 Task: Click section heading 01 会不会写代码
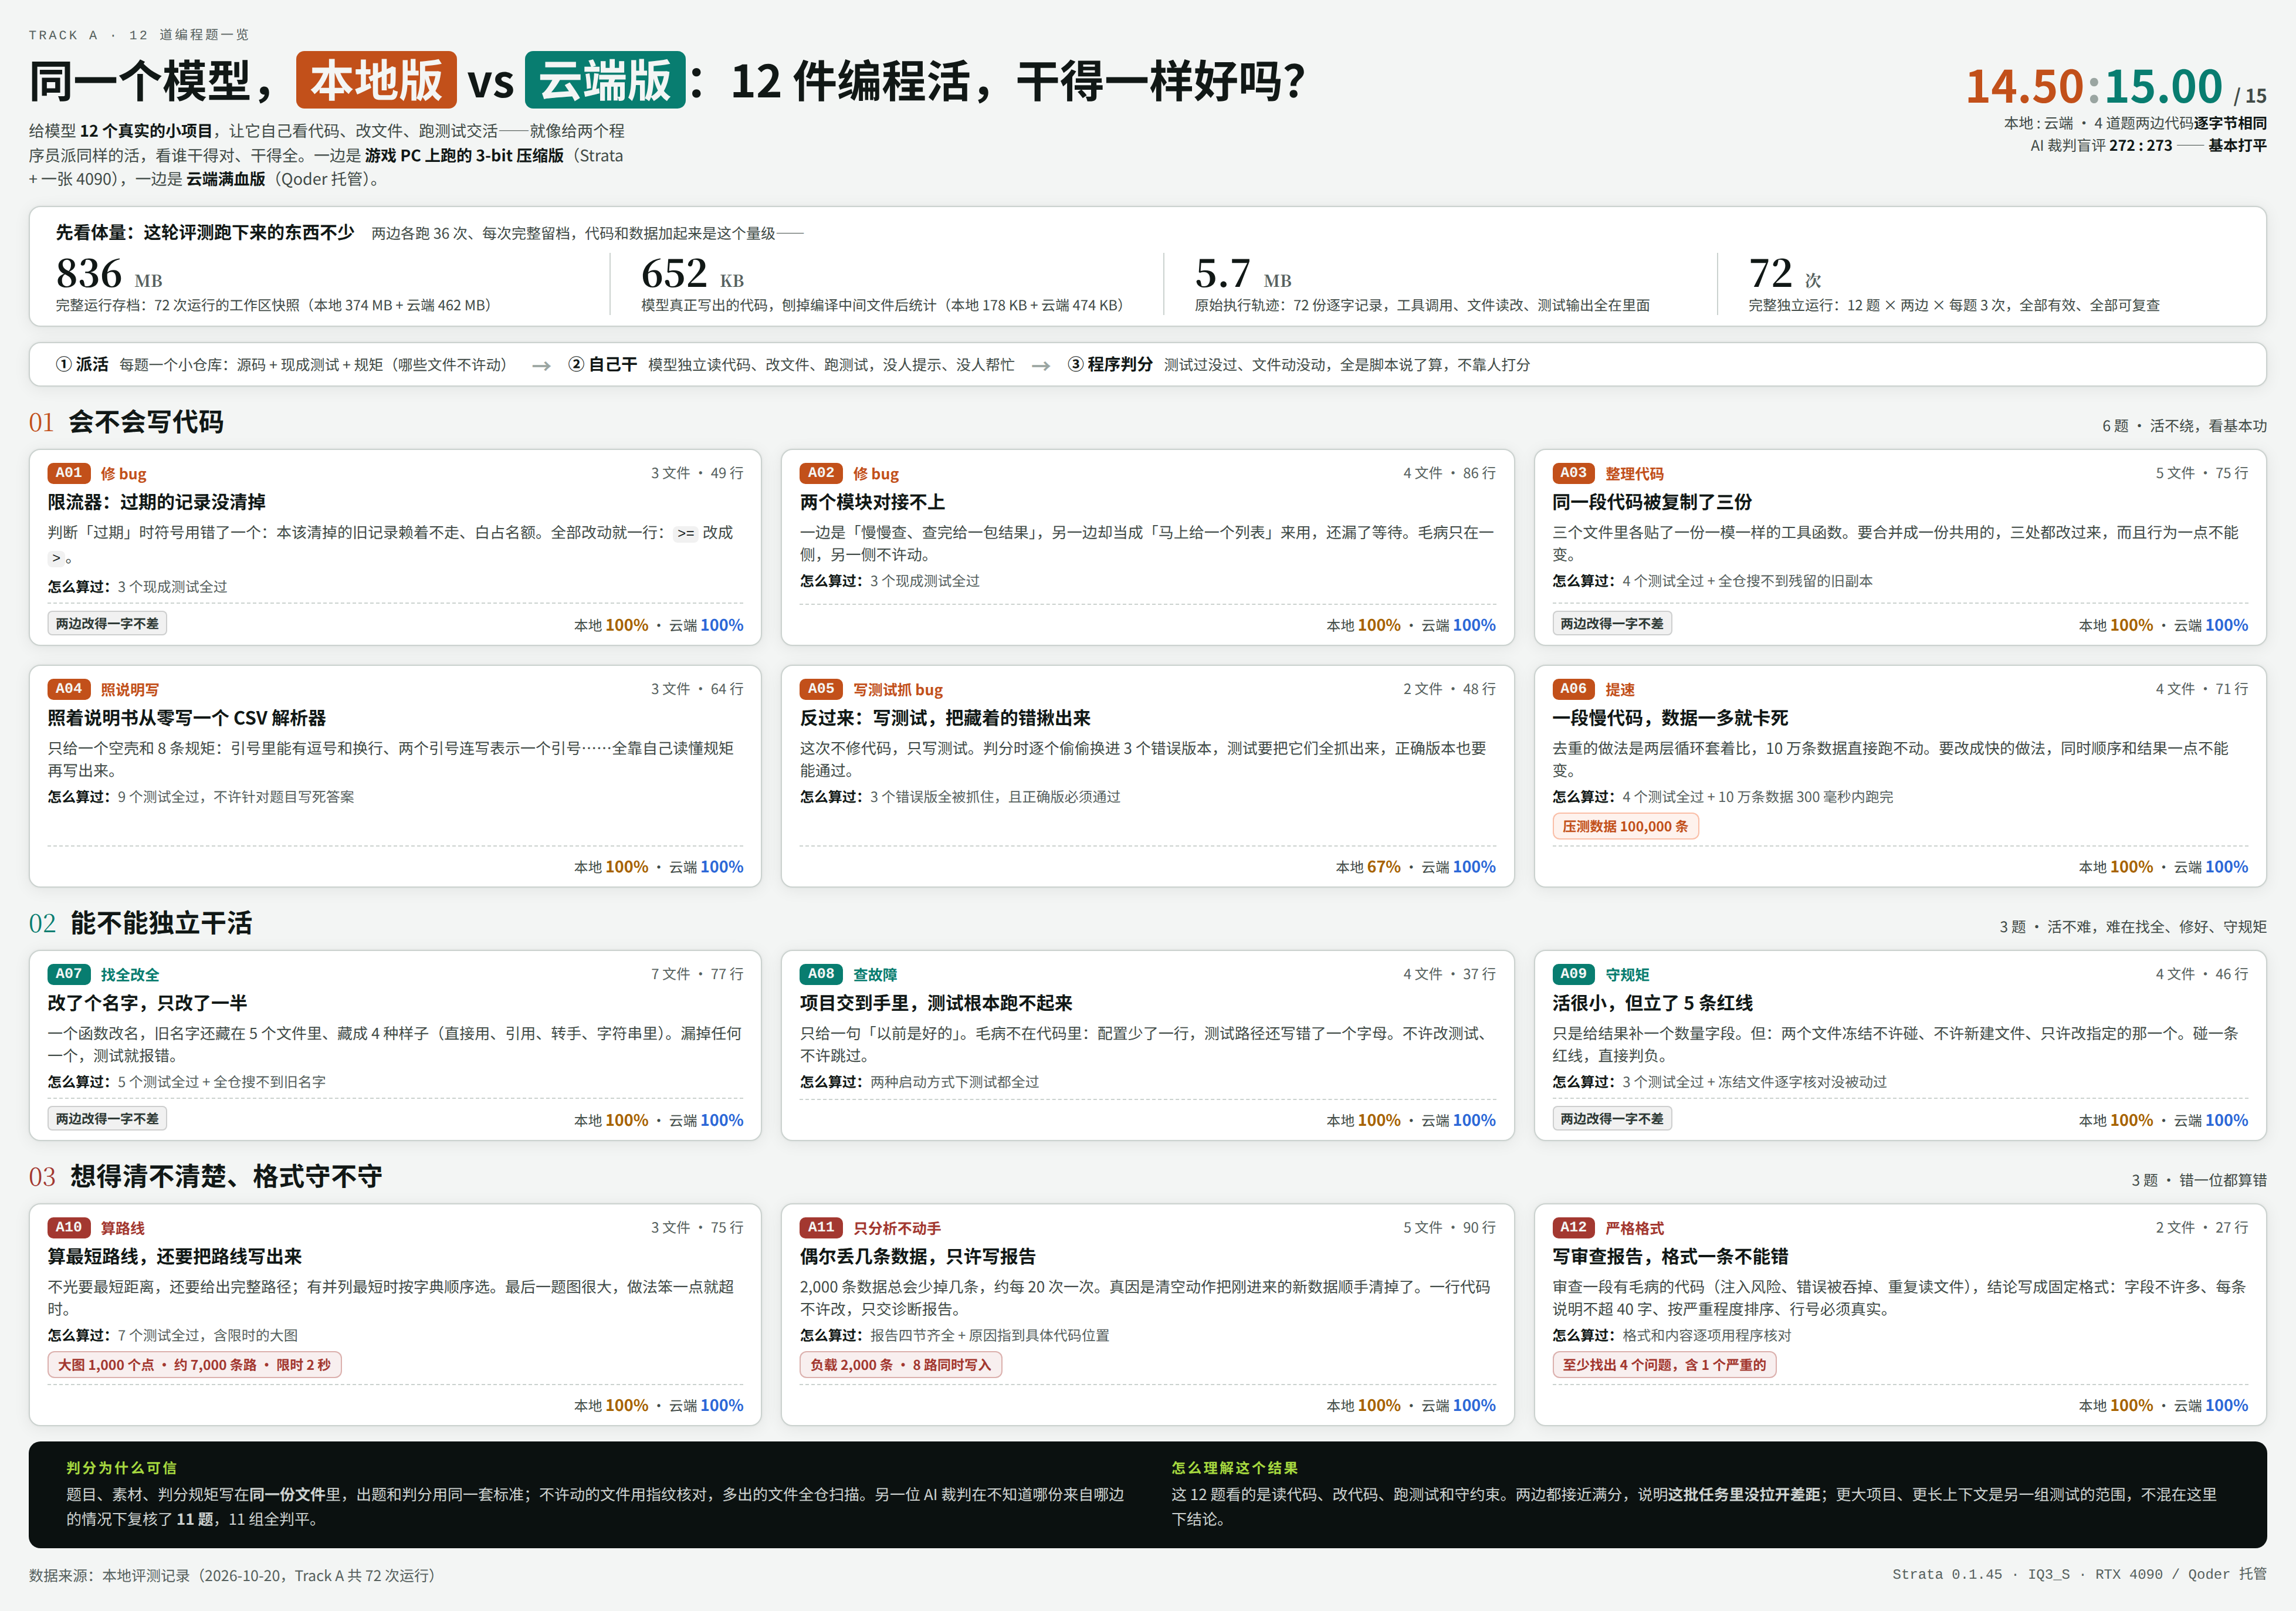click(x=126, y=422)
